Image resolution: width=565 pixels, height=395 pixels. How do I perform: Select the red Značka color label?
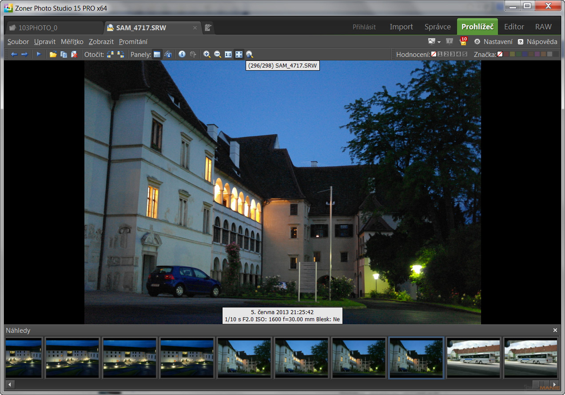point(506,54)
